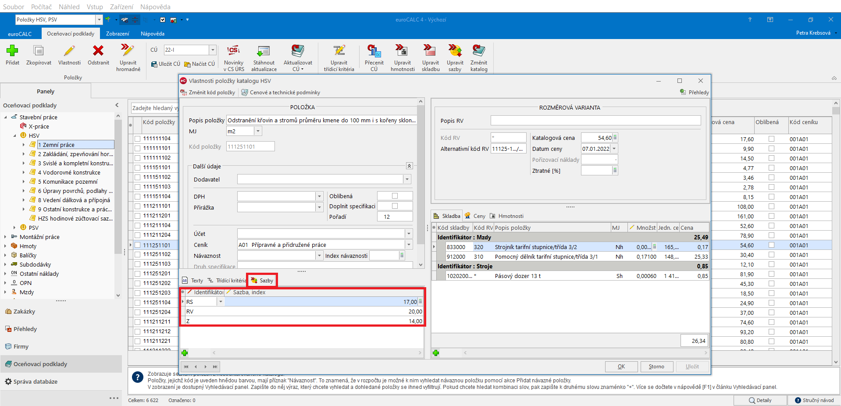Image resolution: width=841 pixels, height=406 pixels.
Task: Click Změnit kód položky in dialog
Action: 208,93
